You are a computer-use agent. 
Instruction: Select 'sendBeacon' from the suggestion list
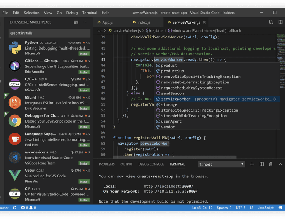(217, 93)
